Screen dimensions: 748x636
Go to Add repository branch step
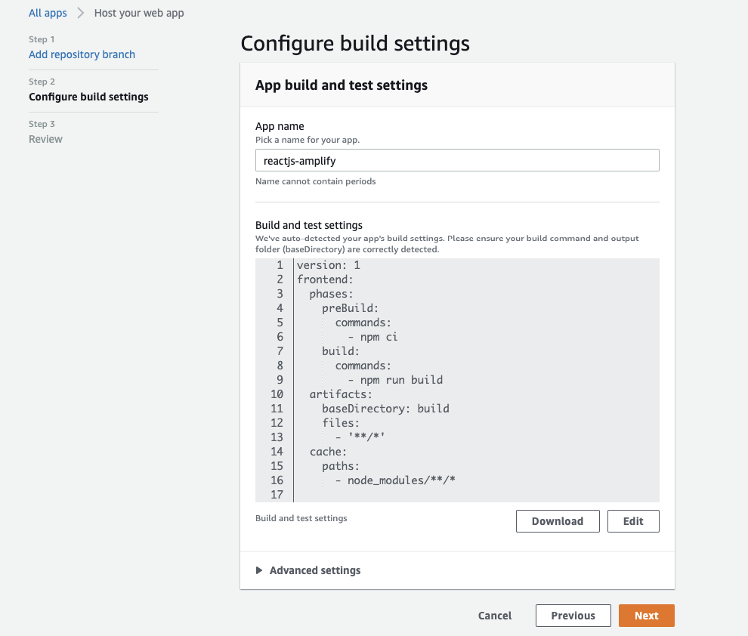[82, 54]
